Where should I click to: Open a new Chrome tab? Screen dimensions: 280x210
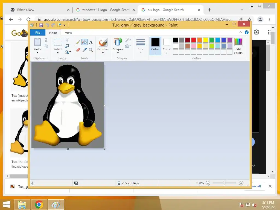pos(209,10)
